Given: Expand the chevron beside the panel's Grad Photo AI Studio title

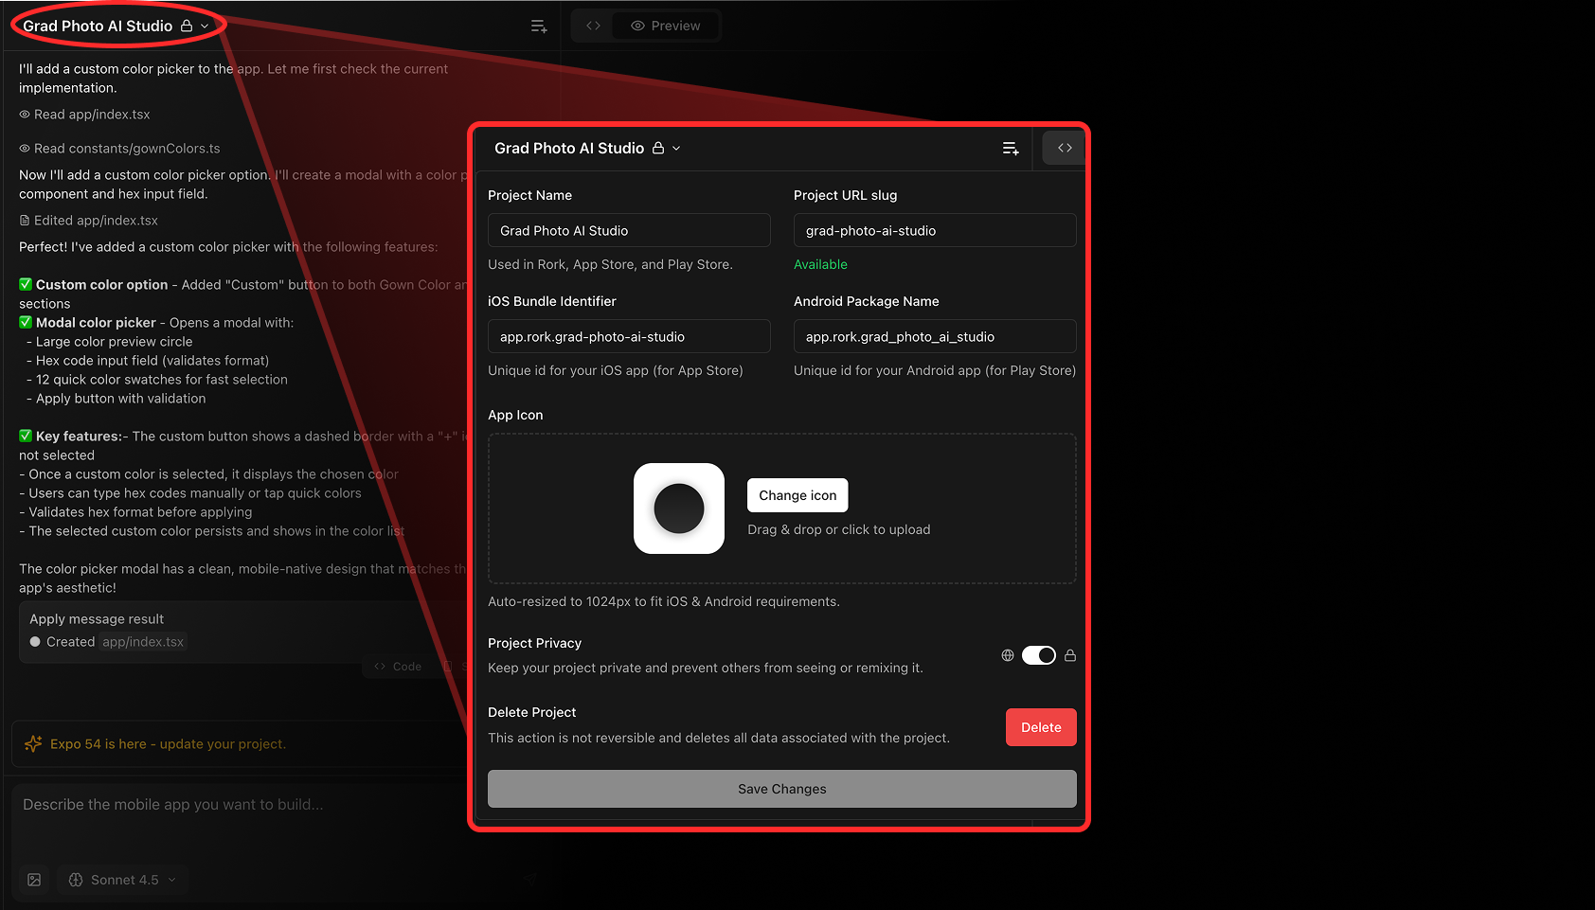Looking at the screenshot, I should 676,149.
